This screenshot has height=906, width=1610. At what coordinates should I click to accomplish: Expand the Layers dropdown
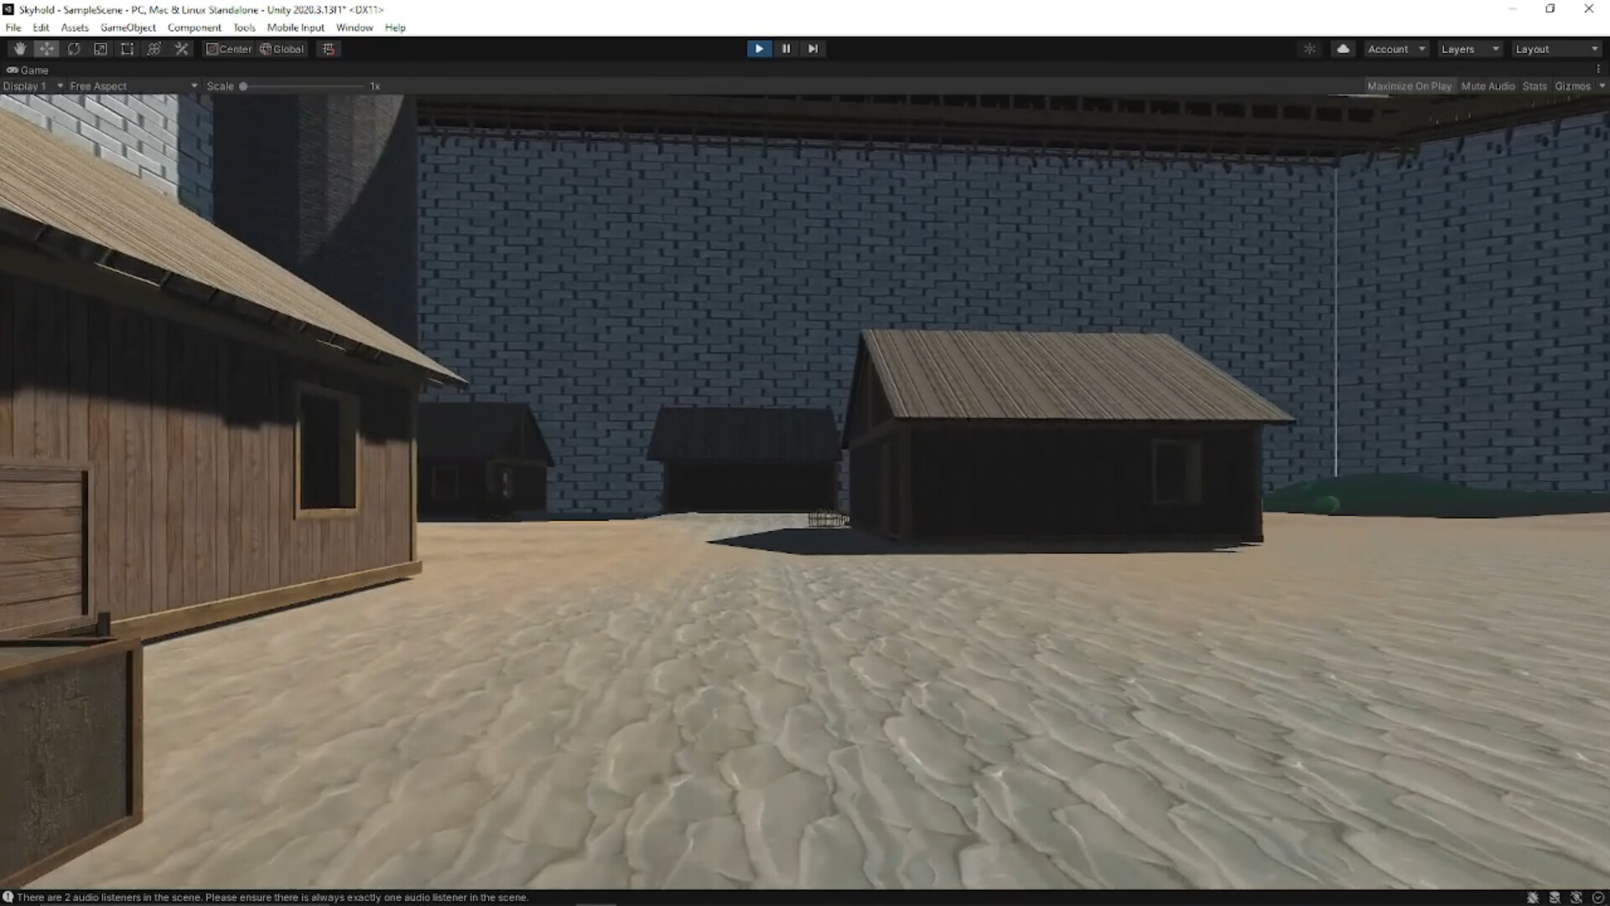1469,49
